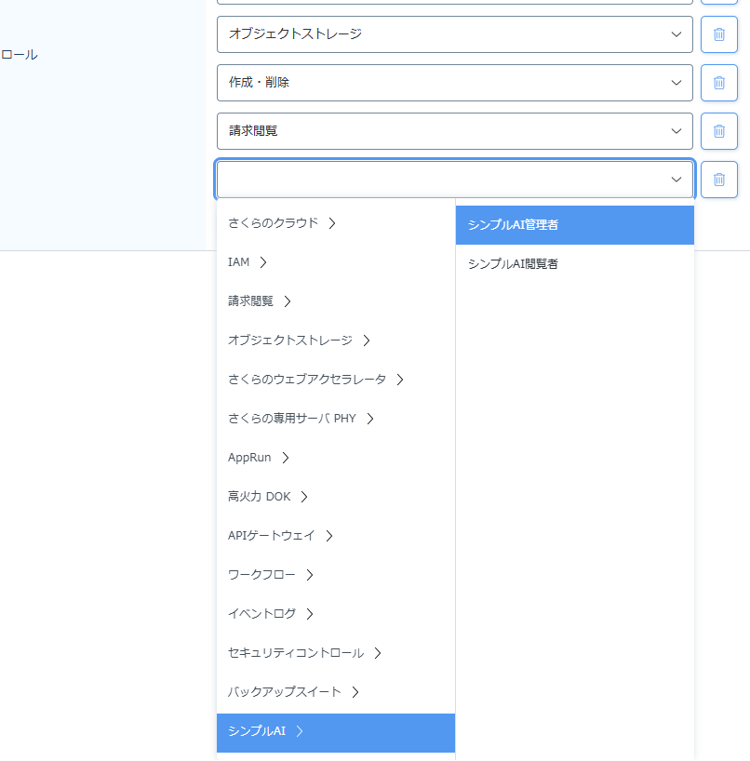This screenshot has height=761, width=750.
Task: Delete the オブジェクトストレージ role row
Action: (718, 34)
